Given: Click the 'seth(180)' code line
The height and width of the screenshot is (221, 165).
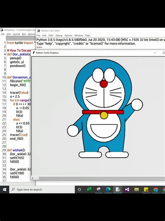Looking at the screenshot, I should (17, 173).
